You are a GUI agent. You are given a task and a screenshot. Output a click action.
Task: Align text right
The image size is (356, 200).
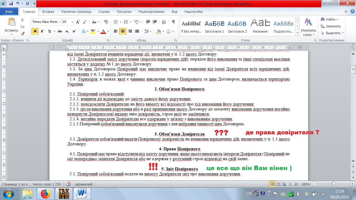[130, 31]
